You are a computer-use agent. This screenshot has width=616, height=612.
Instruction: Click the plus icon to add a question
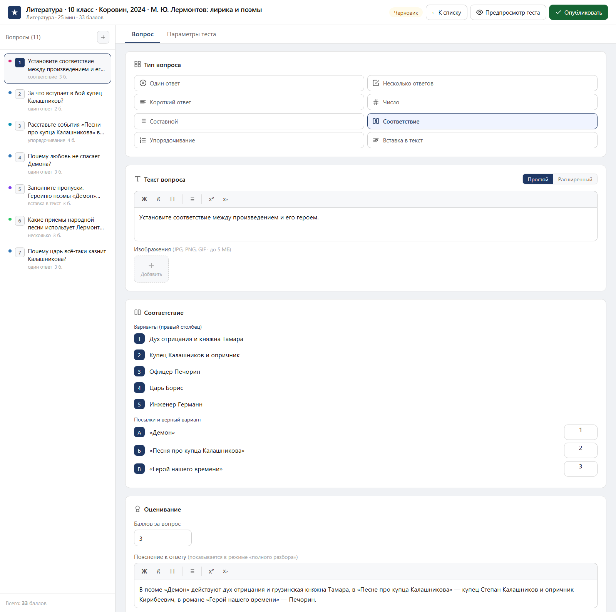tap(103, 37)
